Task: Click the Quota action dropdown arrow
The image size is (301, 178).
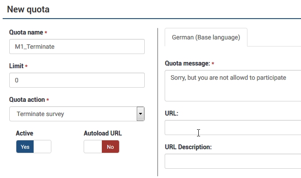Action: pos(140,114)
